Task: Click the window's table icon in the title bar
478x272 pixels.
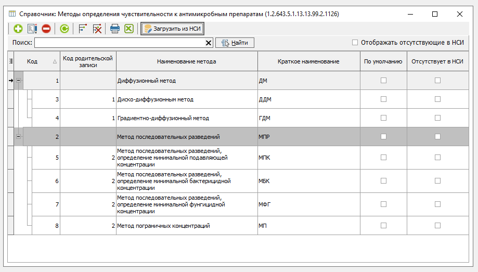Action: click(12, 14)
